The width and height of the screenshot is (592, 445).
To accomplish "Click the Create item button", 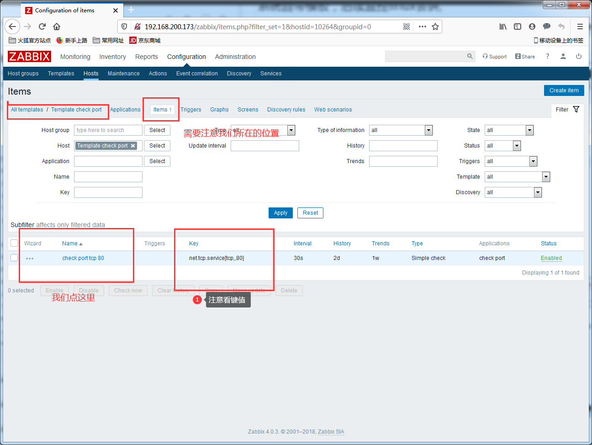I will pyautogui.click(x=564, y=90).
